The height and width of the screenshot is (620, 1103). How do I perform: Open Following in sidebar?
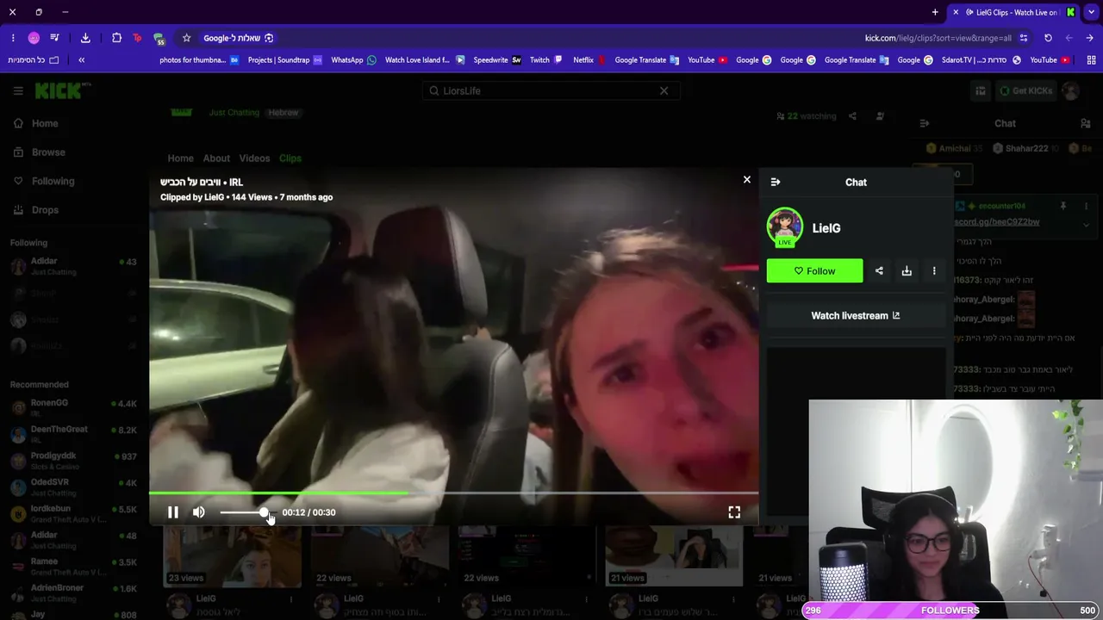point(44,181)
